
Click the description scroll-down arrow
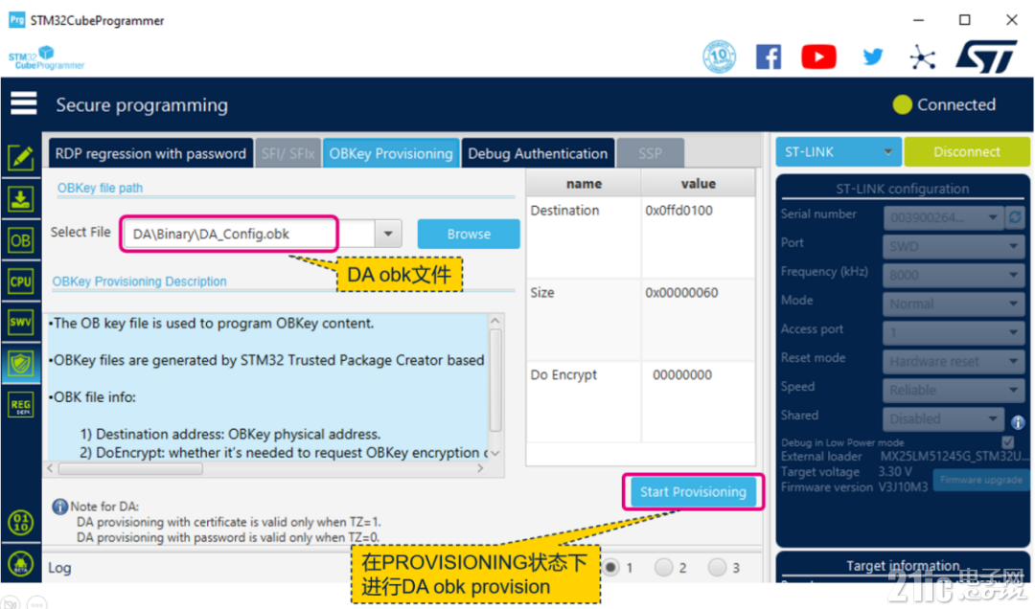click(x=495, y=453)
